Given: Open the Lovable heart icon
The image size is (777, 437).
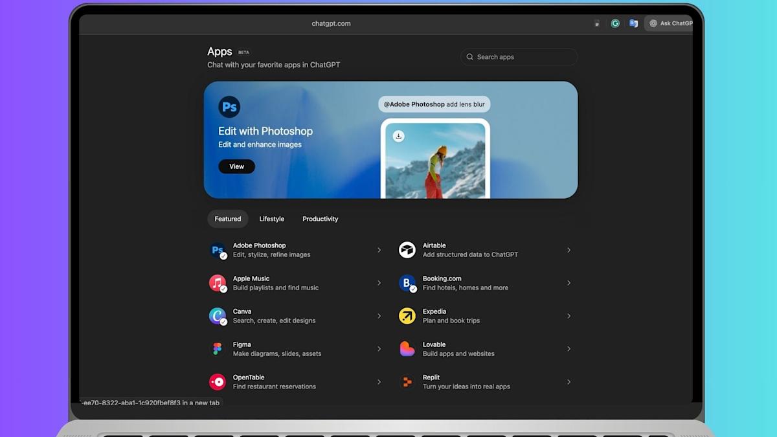Looking at the screenshot, I should point(407,349).
